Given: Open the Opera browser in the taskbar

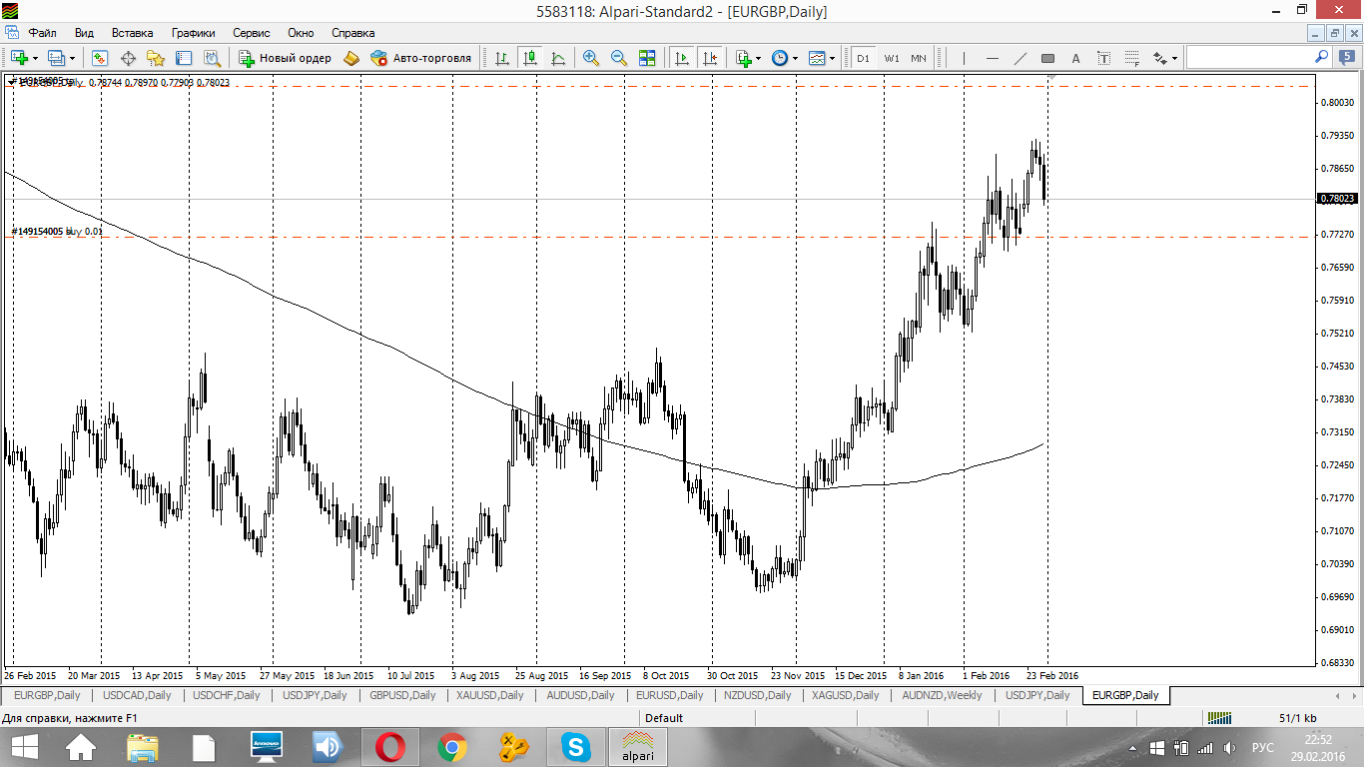Looking at the screenshot, I should point(390,747).
